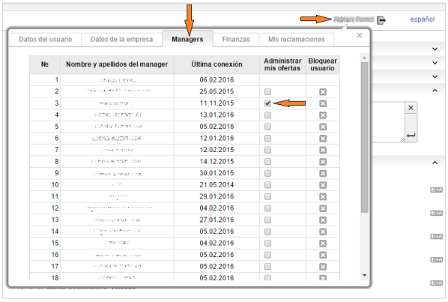The height and width of the screenshot is (302, 448).
Task: Click the logout icon beside the username
Action: pos(381,20)
